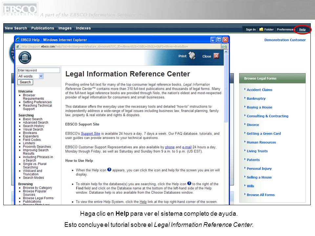Open Limiters help topic

pyautogui.click(x=29, y=143)
